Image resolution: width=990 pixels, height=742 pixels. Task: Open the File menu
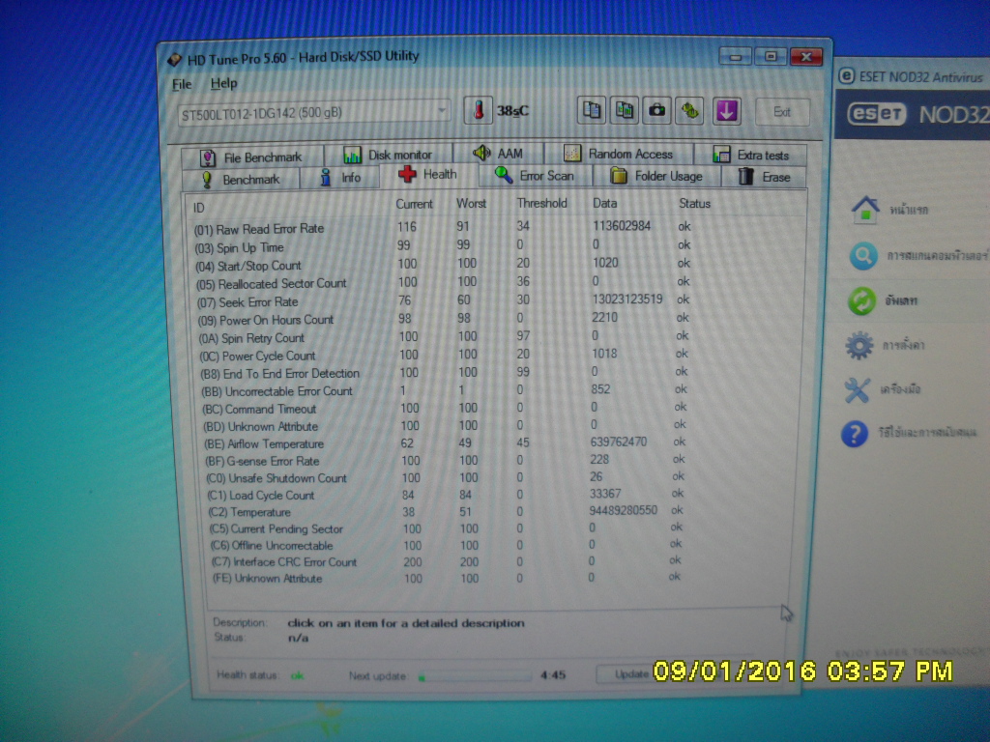(182, 84)
